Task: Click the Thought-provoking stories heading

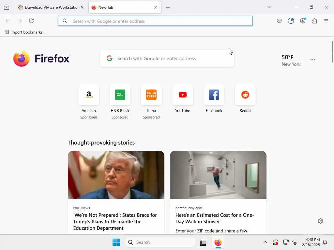Action: point(101,143)
